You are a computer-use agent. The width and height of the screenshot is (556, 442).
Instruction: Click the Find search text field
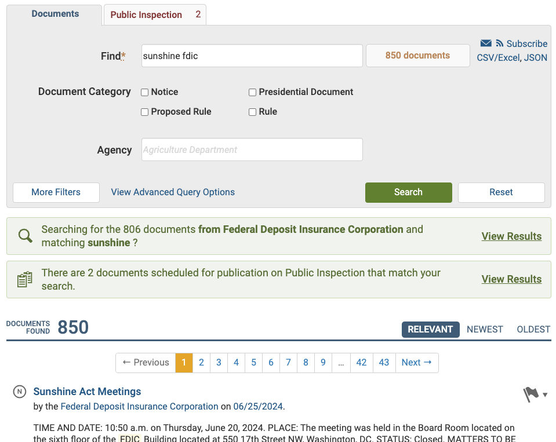pos(252,56)
